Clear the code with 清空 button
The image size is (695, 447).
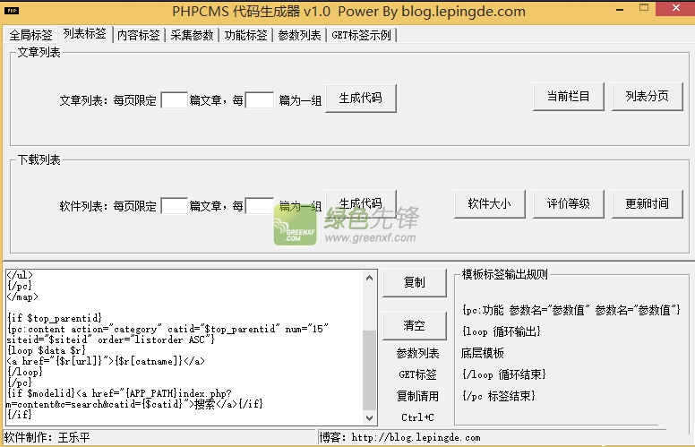coord(415,325)
